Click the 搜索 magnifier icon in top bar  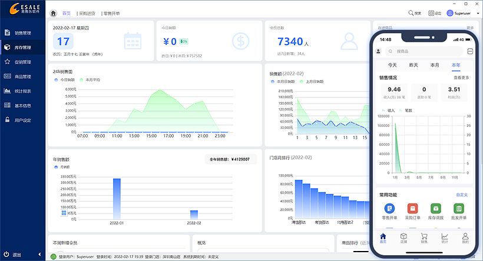coord(414,13)
